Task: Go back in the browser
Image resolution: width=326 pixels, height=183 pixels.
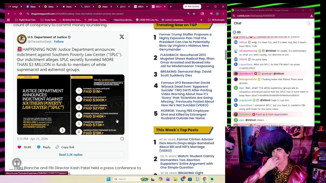Action: click(9, 14)
